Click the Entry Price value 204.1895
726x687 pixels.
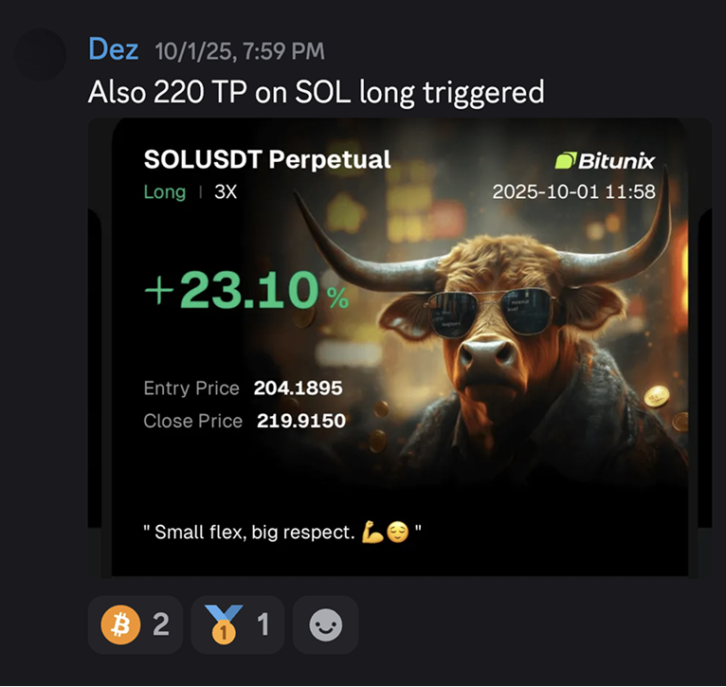point(299,388)
